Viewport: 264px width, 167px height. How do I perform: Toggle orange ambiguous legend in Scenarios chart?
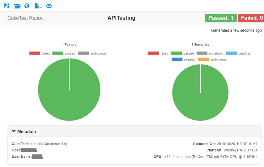point(212,59)
